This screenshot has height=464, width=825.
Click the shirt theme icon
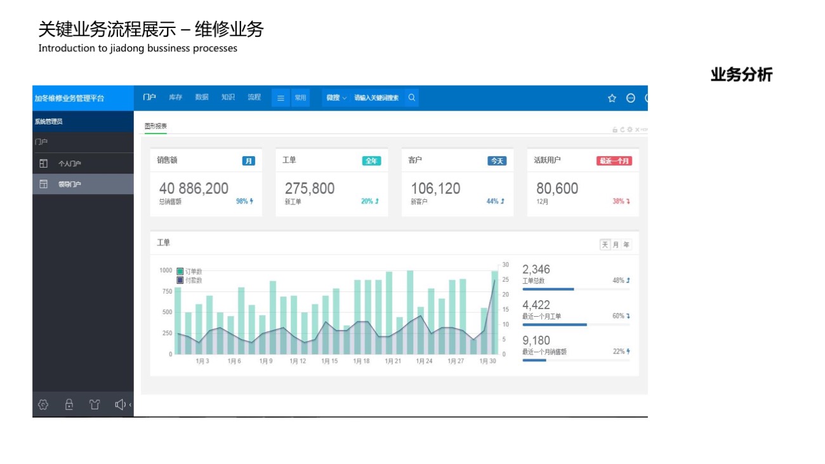pos(95,404)
